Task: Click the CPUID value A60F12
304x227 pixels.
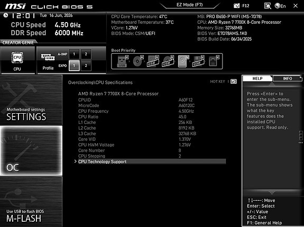Action: point(186,100)
